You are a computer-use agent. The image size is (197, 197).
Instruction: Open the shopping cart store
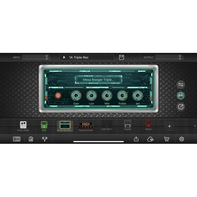point(166,139)
